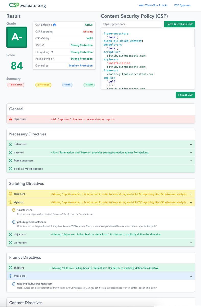Viewport: 201px width, 307px height.
Task: Expand the script-src warning row
Action: (x=101, y=194)
